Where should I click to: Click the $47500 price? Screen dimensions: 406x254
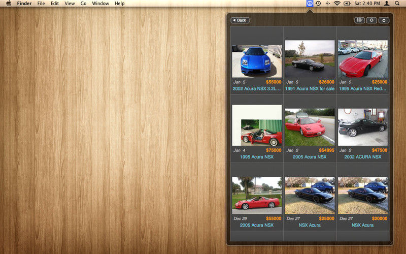[380, 150]
